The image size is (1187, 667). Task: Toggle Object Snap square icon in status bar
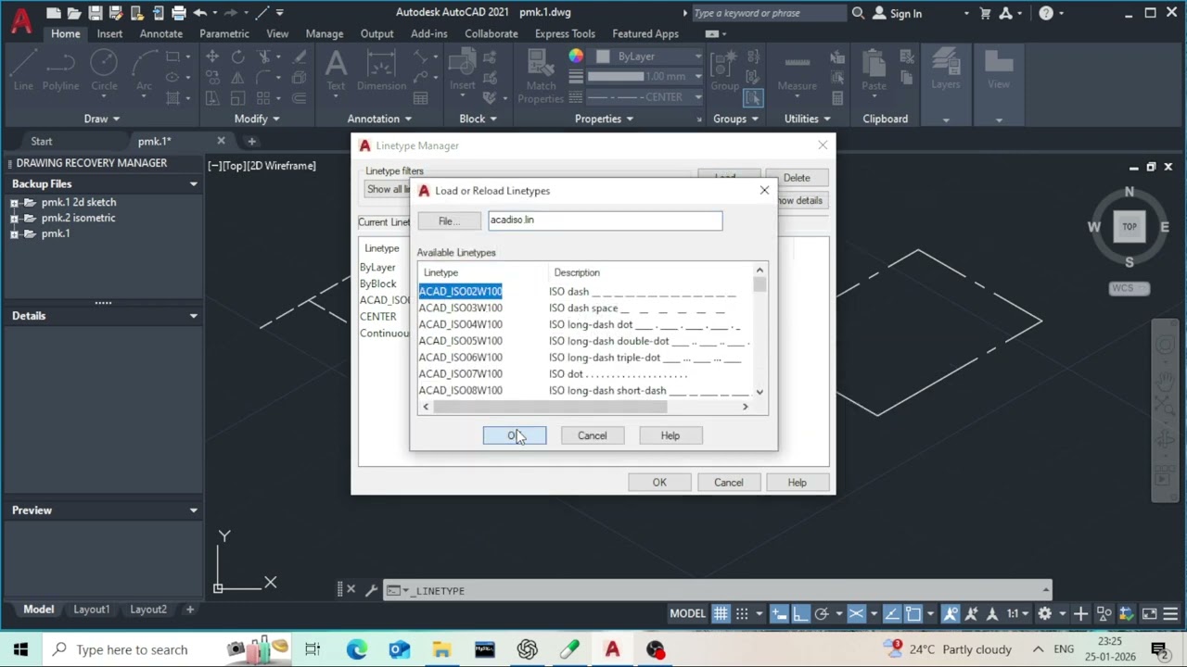click(913, 613)
